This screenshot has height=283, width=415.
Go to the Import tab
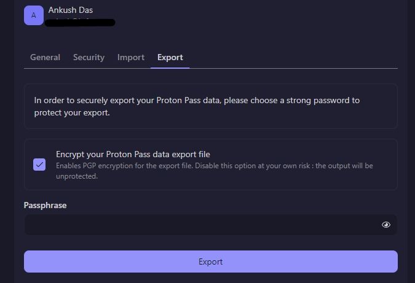coord(131,57)
